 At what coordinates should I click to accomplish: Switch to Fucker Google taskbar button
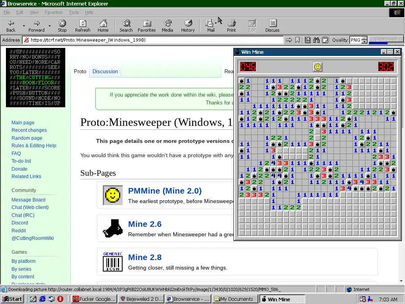(x=94, y=299)
